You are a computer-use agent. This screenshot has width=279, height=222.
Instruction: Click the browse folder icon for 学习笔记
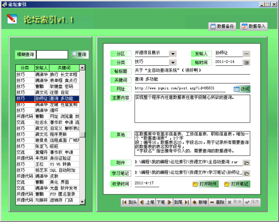click(246, 173)
